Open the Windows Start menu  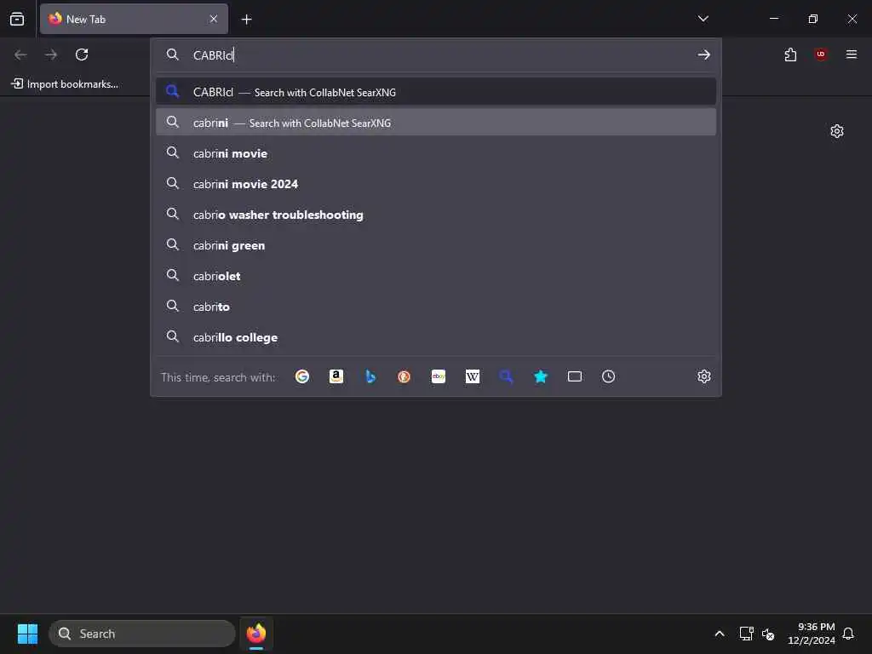27,634
